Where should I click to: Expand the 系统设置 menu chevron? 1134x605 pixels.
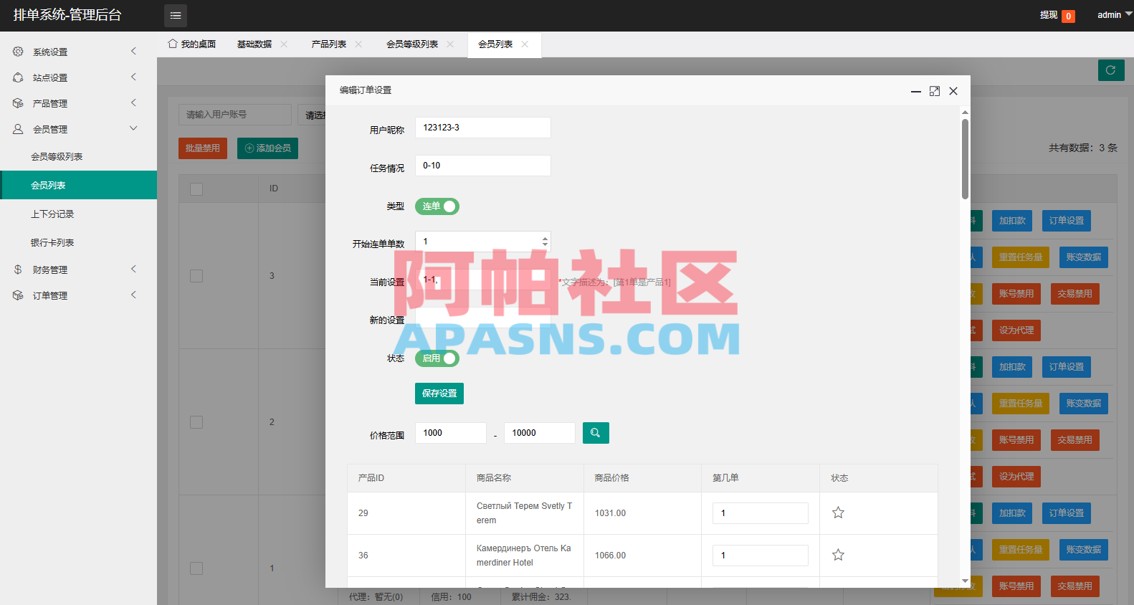[133, 51]
